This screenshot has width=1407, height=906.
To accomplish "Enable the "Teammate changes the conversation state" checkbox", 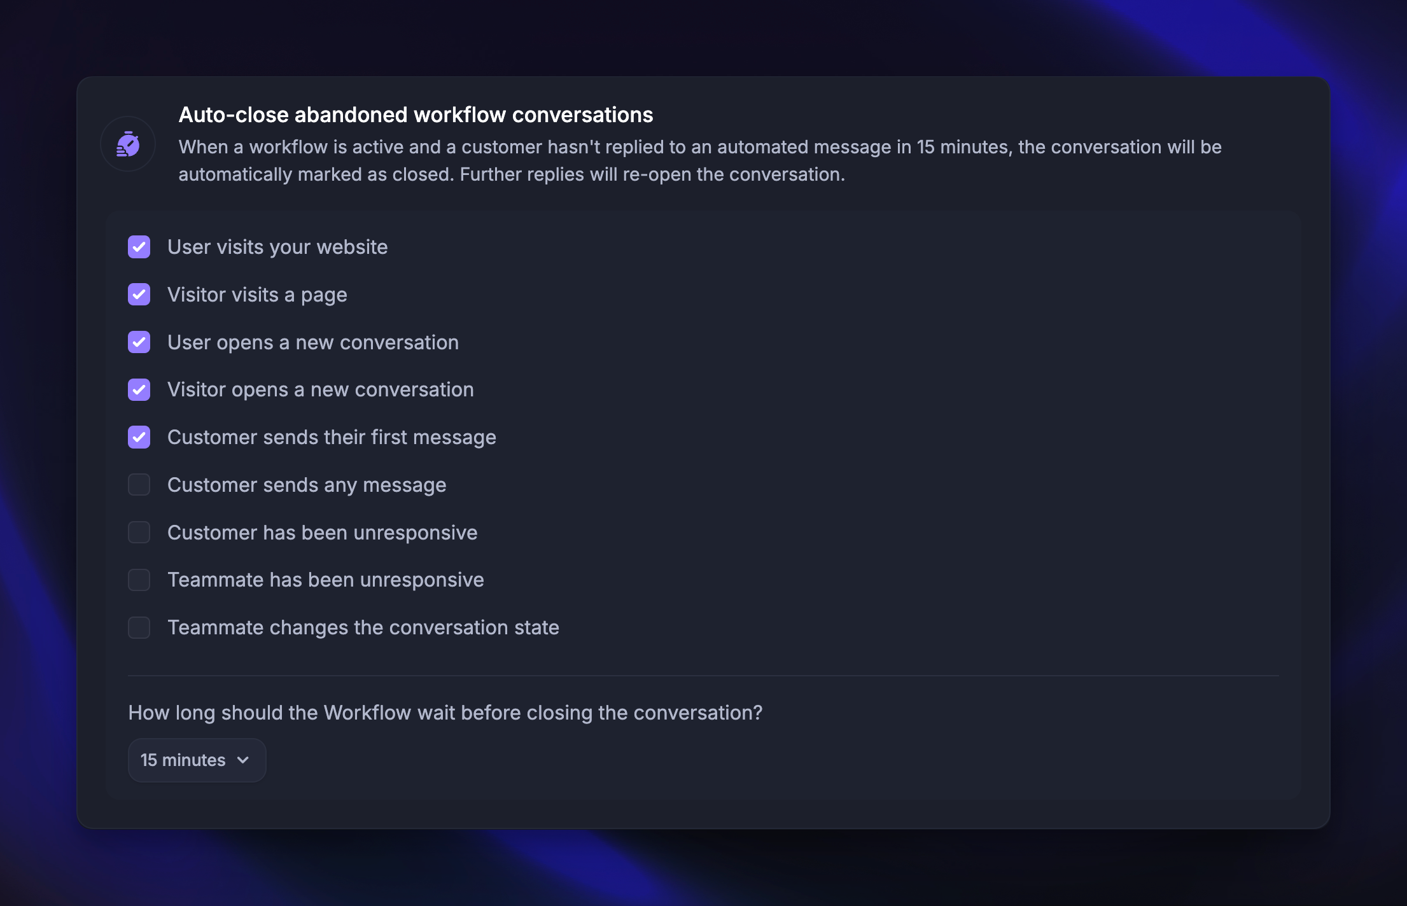I will (139, 627).
